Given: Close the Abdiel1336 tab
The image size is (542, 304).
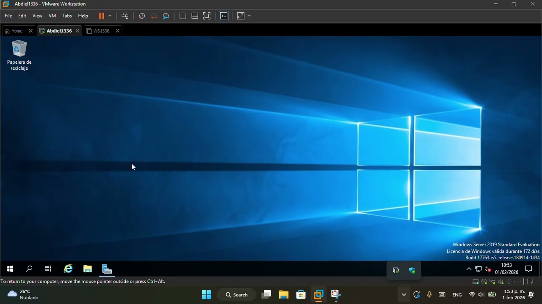Looking at the screenshot, I should point(77,31).
